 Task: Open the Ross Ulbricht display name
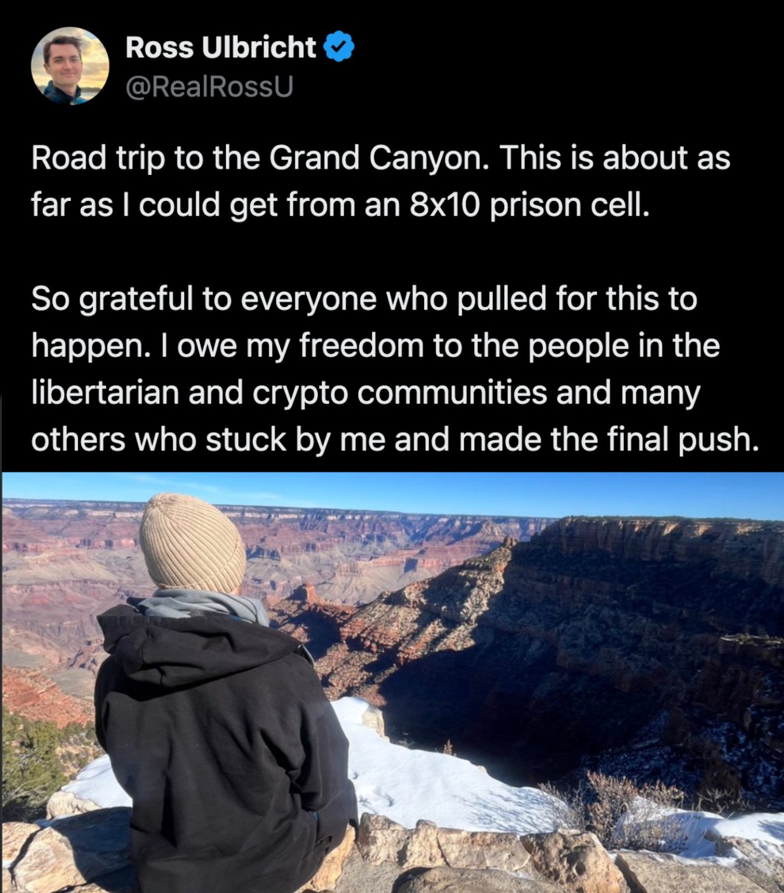pos(221,47)
